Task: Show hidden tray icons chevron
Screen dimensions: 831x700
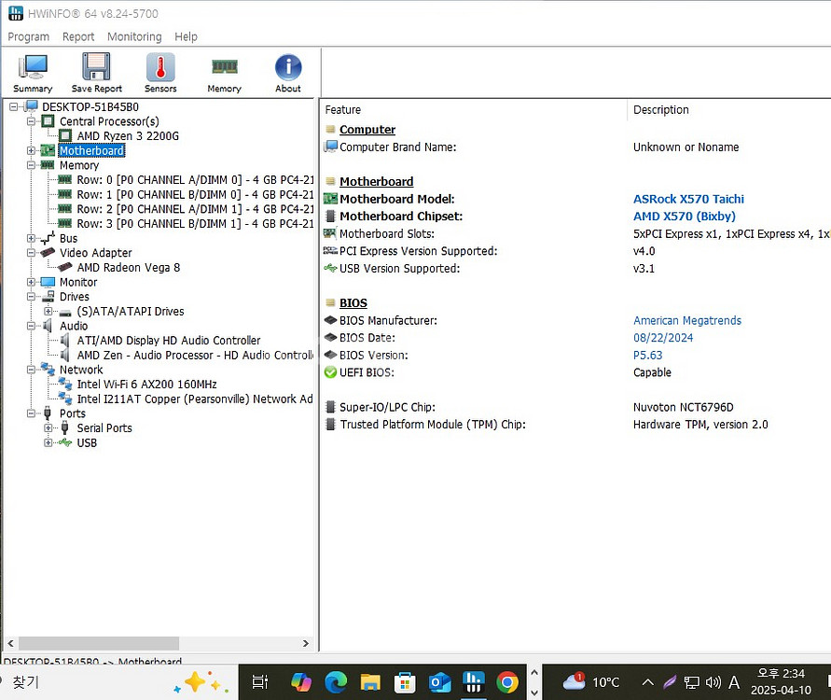Action: coord(647,682)
